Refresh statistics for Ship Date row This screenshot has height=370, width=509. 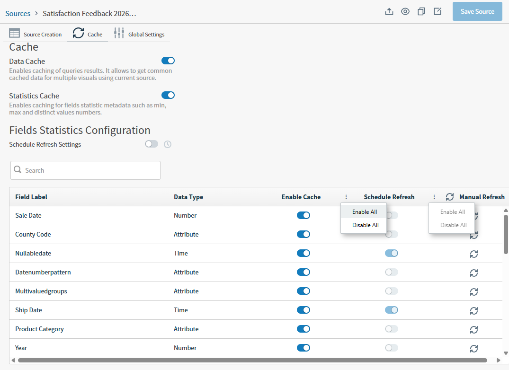pyautogui.click(x=474, y=311)
